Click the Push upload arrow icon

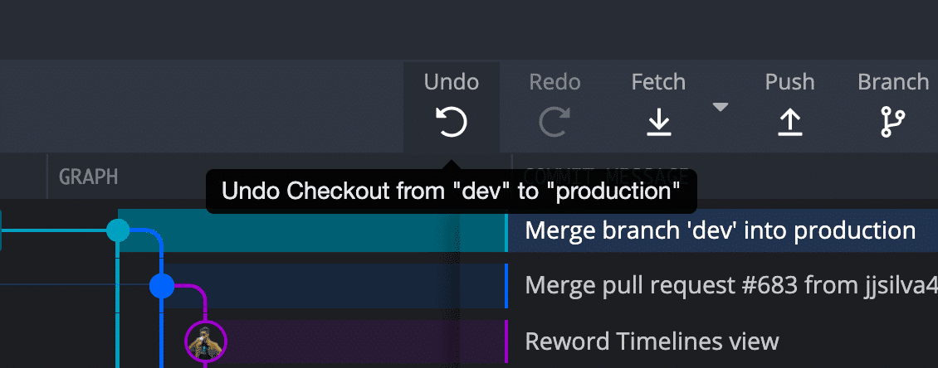coord(789,123)
